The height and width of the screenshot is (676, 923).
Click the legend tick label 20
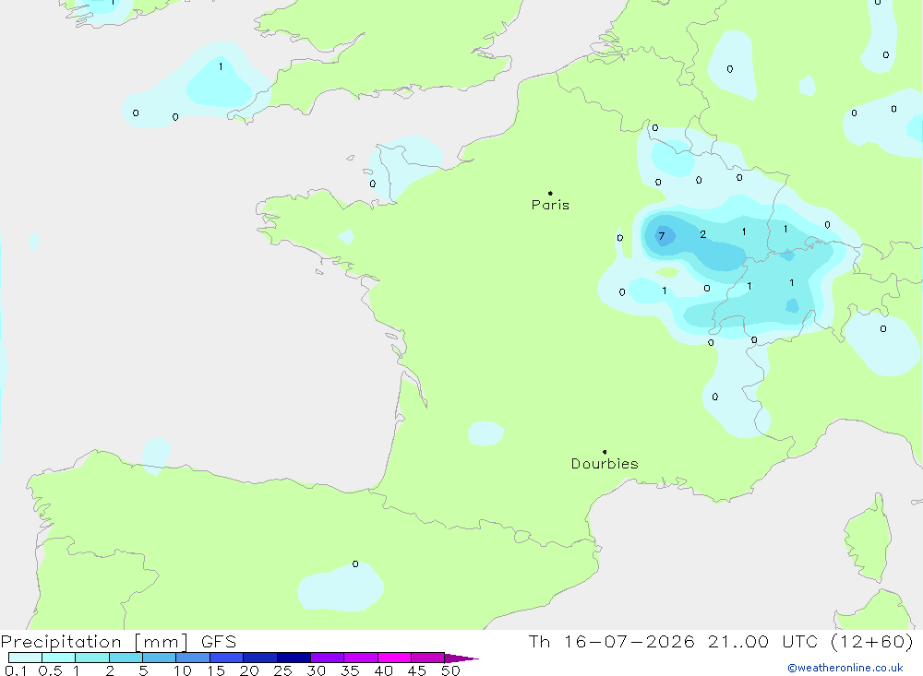coord(249,670)
